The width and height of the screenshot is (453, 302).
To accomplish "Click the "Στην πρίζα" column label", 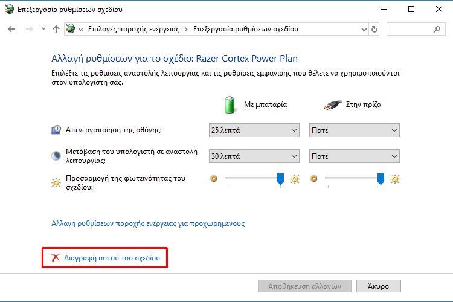I will (364, 104).
